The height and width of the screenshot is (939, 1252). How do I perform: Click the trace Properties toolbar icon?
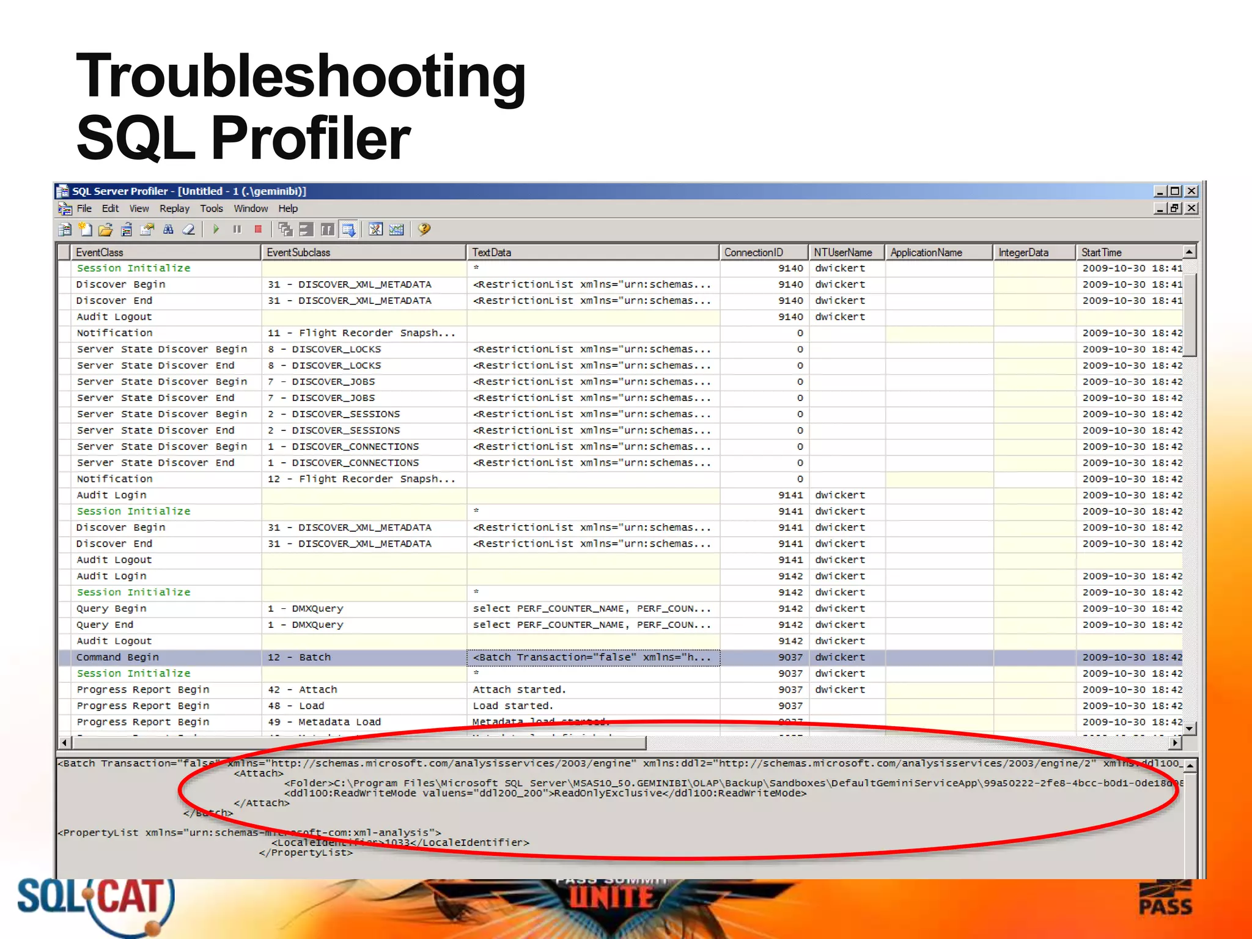click(x=147, y=230)
